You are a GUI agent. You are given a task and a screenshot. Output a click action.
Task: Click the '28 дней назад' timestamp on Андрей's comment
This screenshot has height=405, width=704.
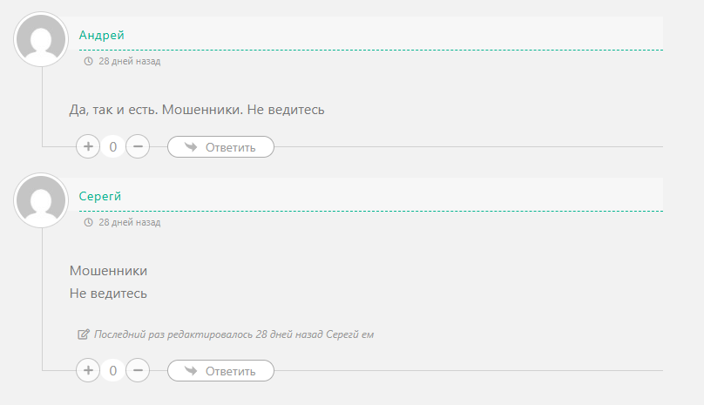pyautogui.click(x=129, y=62)
